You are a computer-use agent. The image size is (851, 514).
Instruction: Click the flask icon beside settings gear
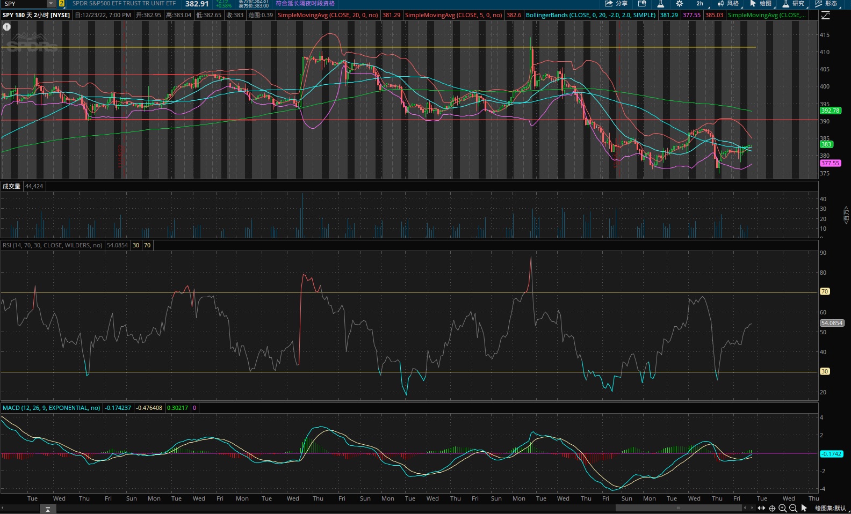(660, 4)
